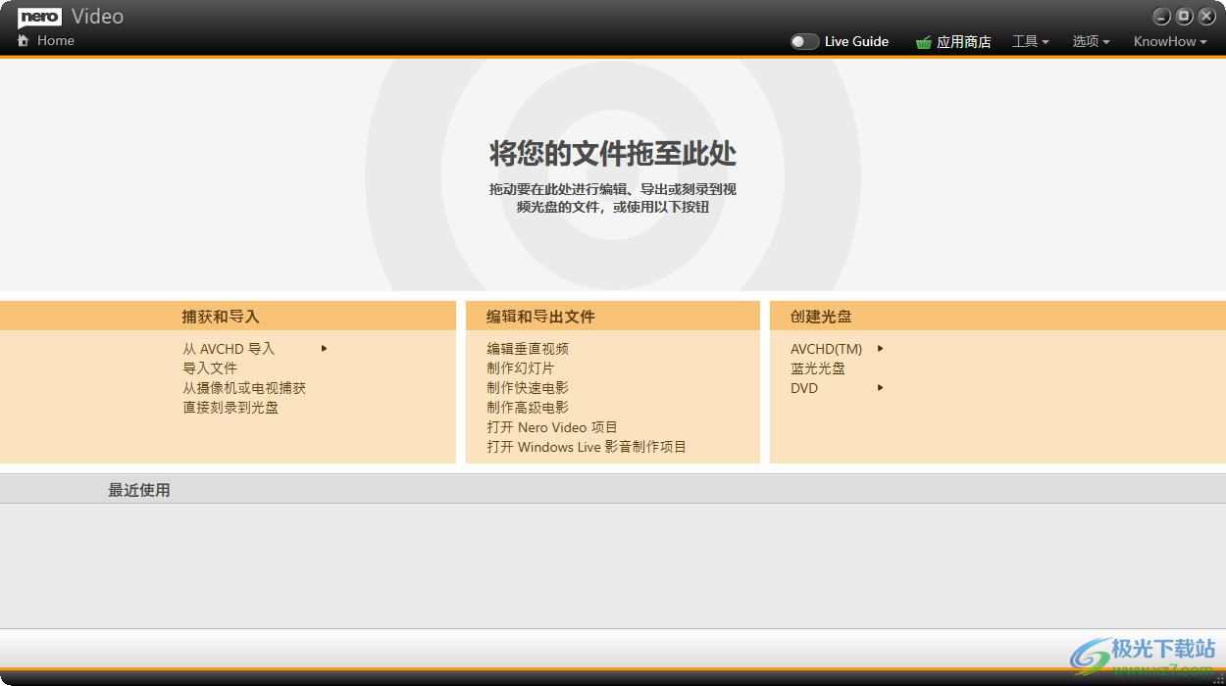Open 应用商店 app store
Viewport: 1226px width, 686px height.
click(964, 42)
